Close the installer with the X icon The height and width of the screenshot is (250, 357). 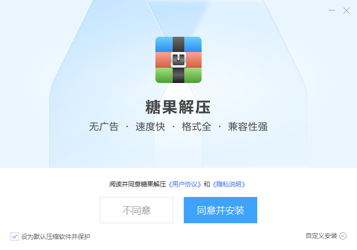346,11
